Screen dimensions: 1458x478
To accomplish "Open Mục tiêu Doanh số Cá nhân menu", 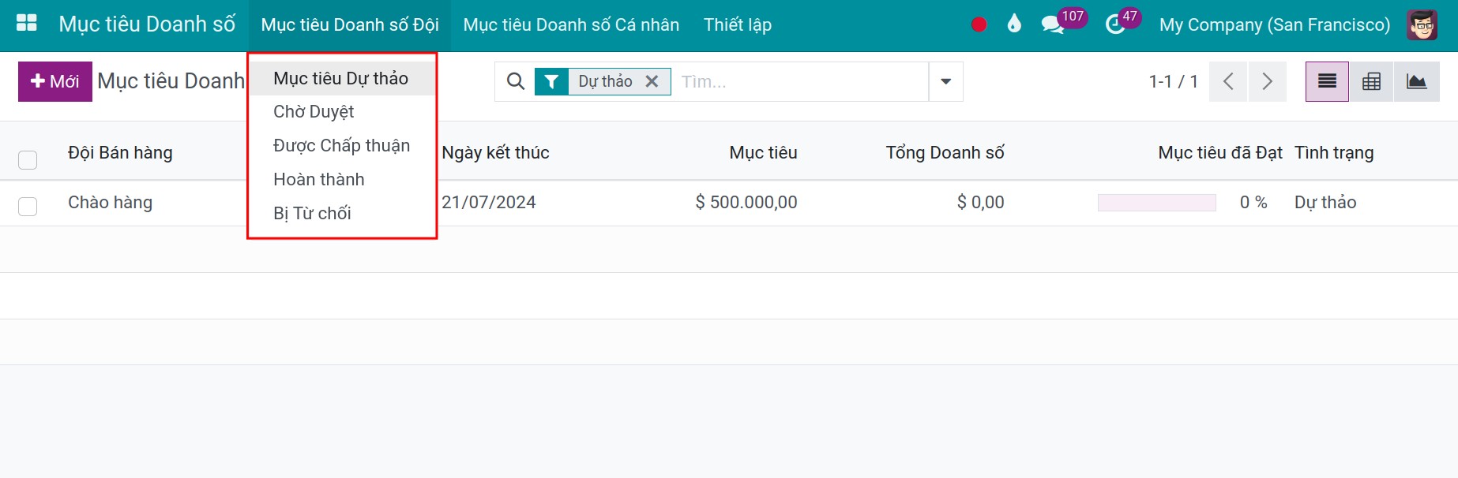I will (x=571, y=25).
